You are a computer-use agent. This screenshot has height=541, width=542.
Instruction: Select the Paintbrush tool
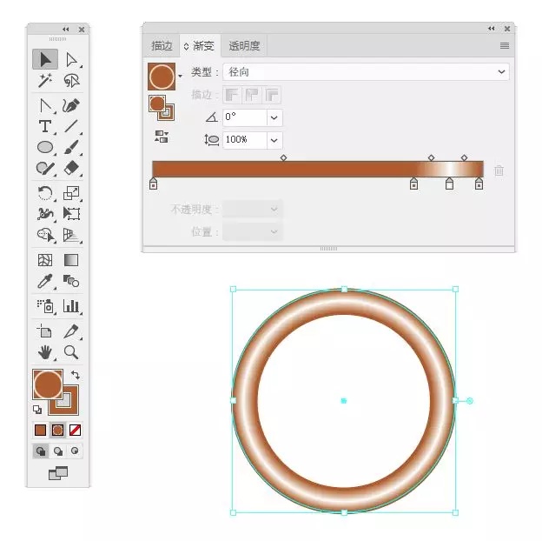(x=71, y=147)
